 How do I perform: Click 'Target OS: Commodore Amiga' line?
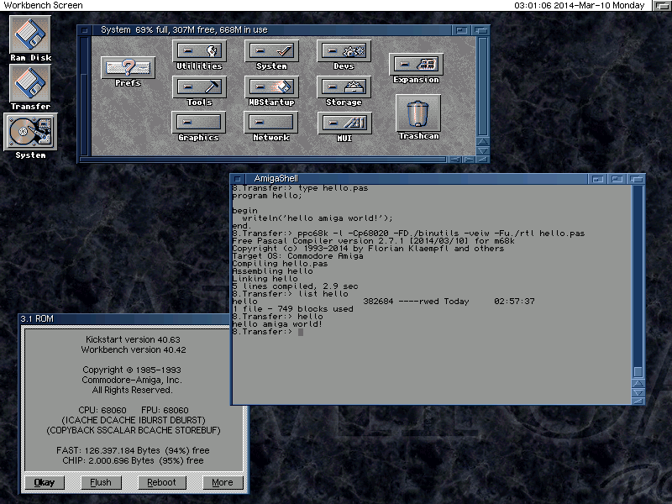pos(298,256)
